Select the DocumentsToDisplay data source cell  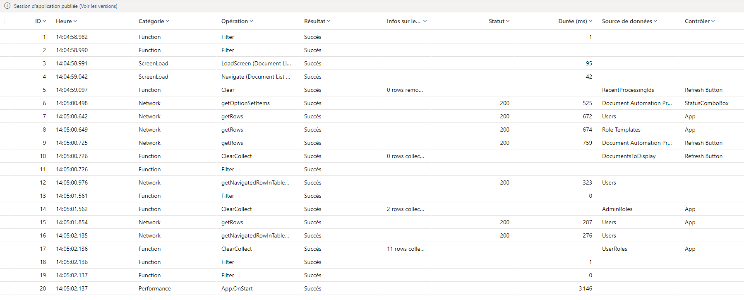[629, 156]
